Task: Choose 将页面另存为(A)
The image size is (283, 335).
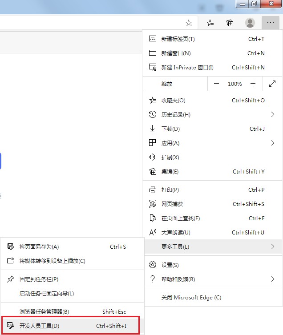Action: point(39,247)
